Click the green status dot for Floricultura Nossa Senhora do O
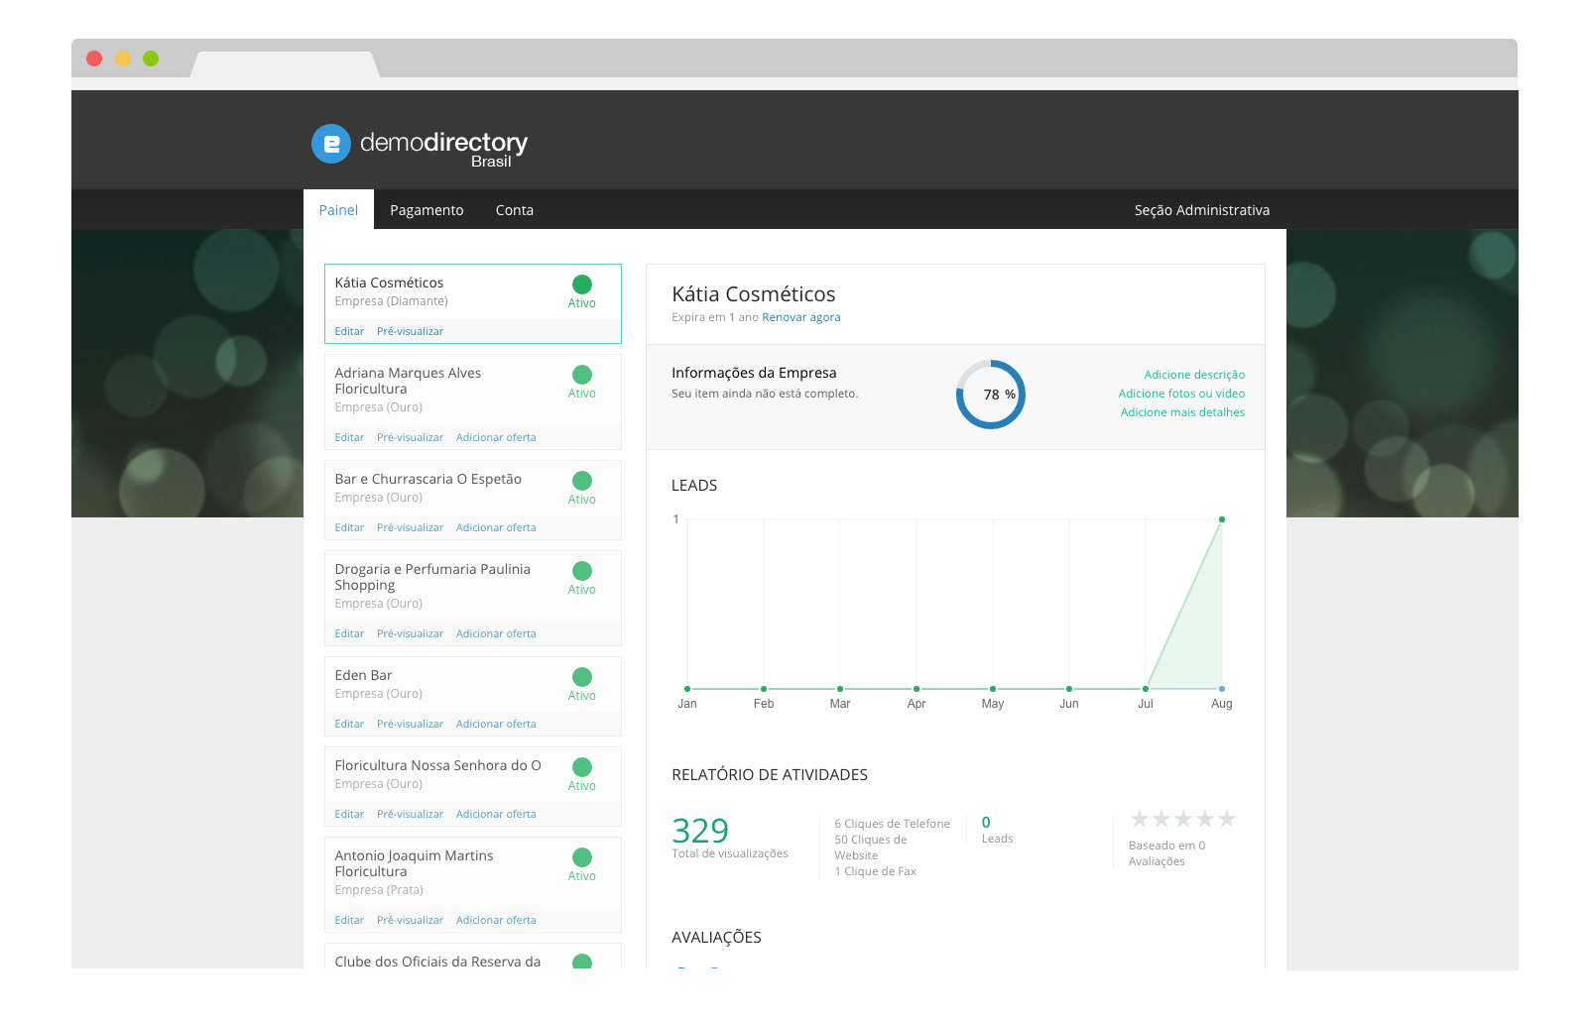1587x1019 pixels. pyautogui.click(x=582, y=767)
